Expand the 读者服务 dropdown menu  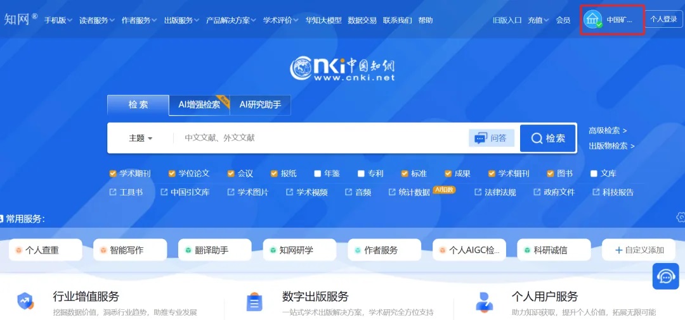click(97, 20)
